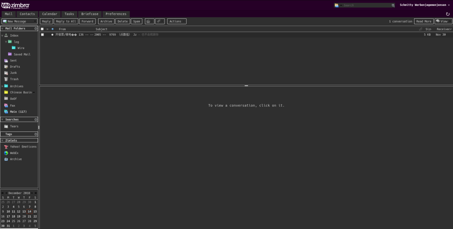Screen dimensions: 453x229
Task: Click the read/unread blue dot column header
Action: click(52, 29)
